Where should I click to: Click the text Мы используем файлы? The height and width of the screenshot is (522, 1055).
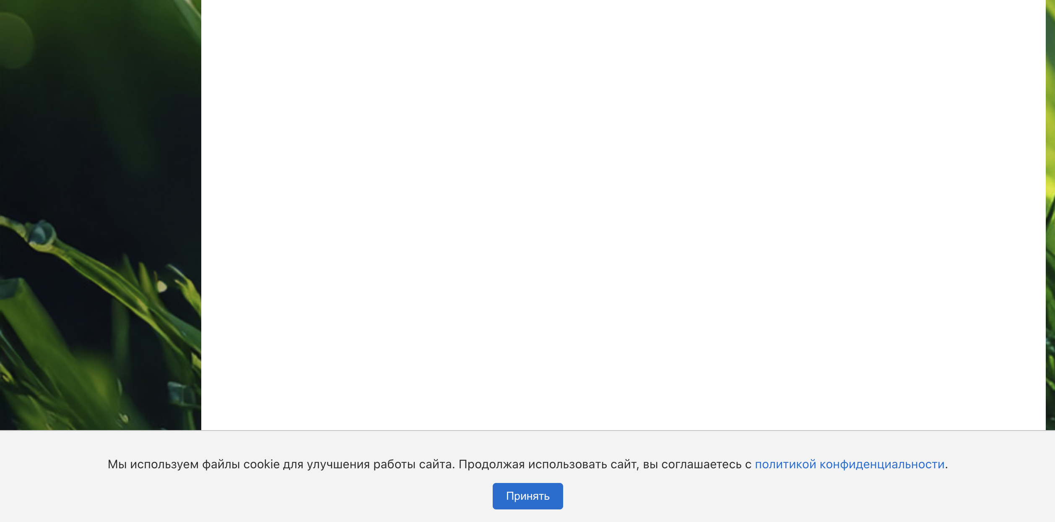point(174,465)
